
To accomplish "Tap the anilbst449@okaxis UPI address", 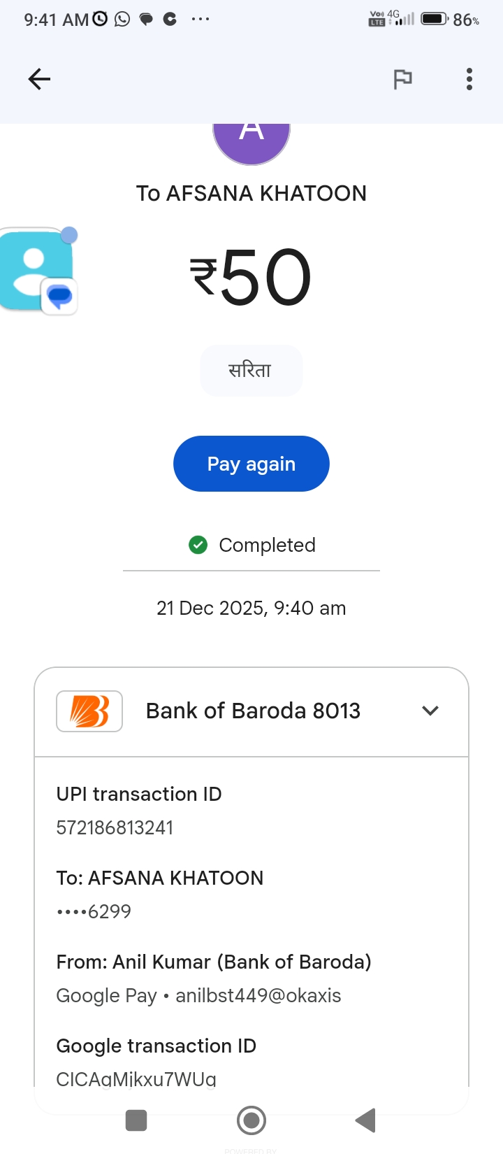I will click(258, 996).
